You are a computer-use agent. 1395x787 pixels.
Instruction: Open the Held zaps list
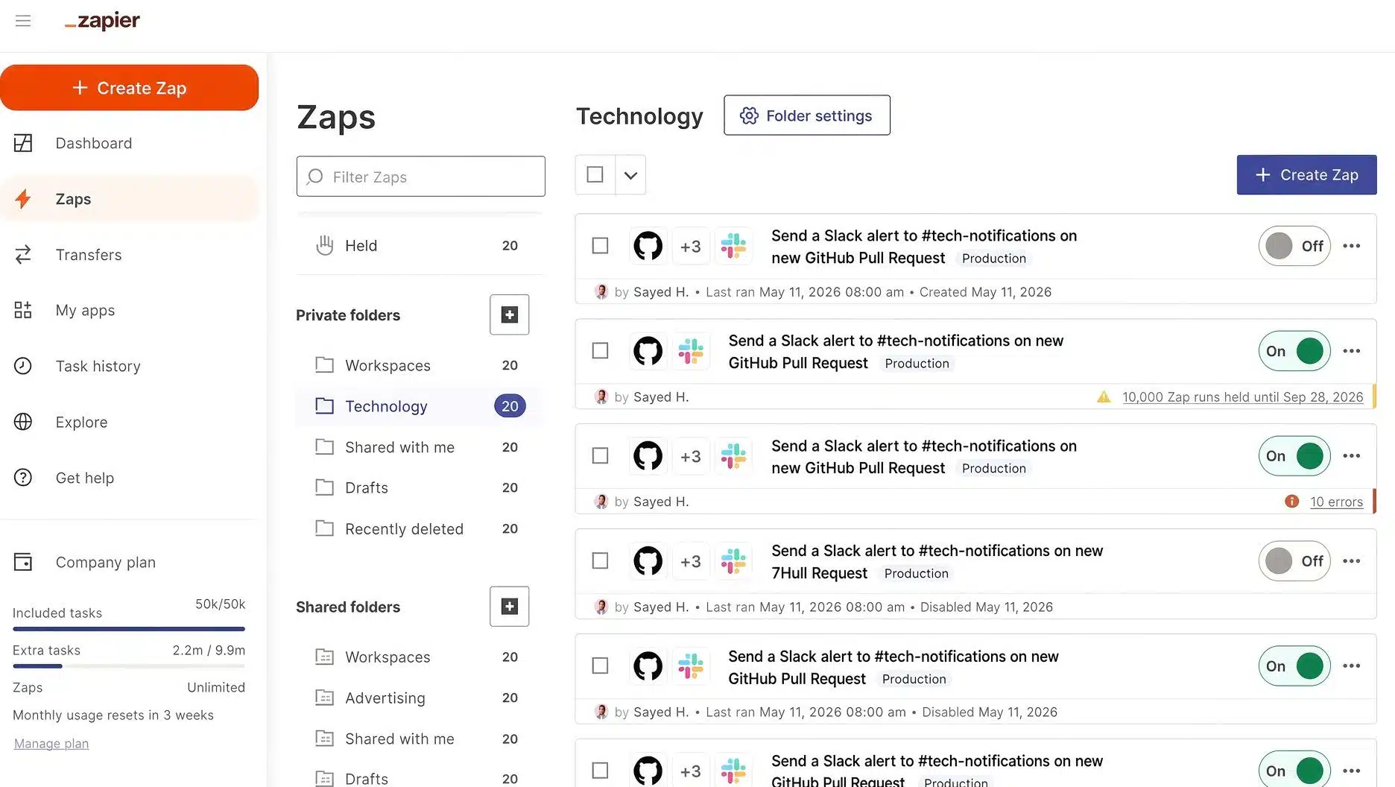click(x=420, y=245)
